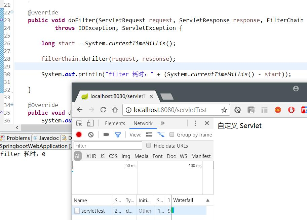Switch to the Elements tab
This screenshot has height=220, width=307.
115,123
